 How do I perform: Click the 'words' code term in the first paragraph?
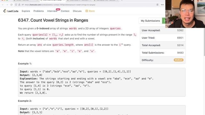click(73, 28)
